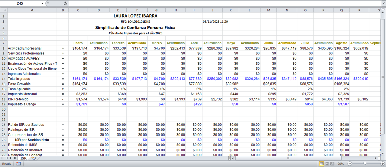Click the Select All corner triangle
Screen dimensions: 386x167
(x=3, y=11)
